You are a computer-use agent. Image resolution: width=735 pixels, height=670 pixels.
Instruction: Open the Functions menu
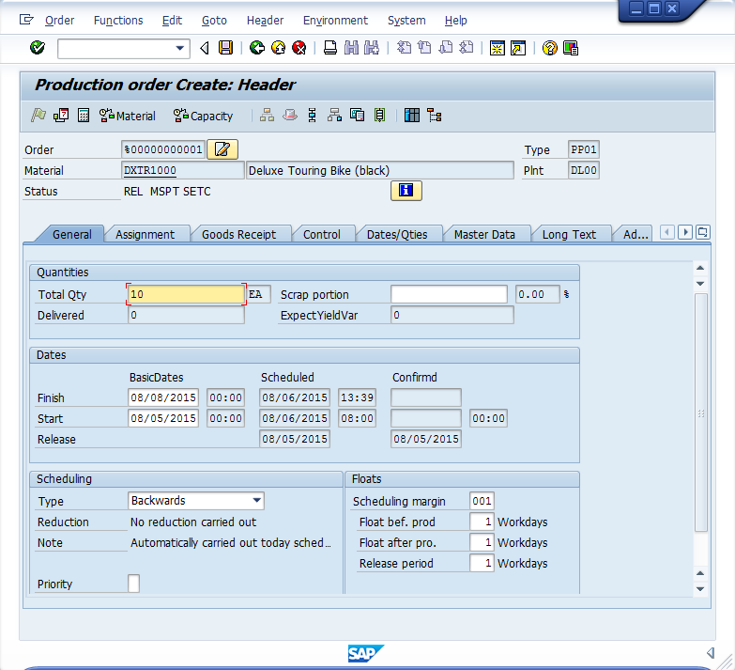[118, 20]
